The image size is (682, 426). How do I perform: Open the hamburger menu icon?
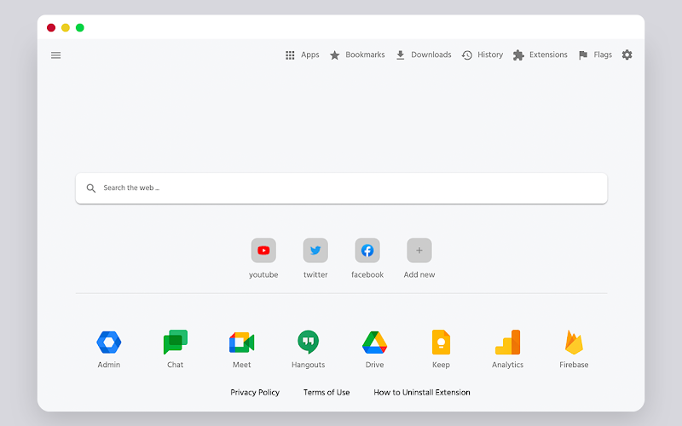point(55,55)
